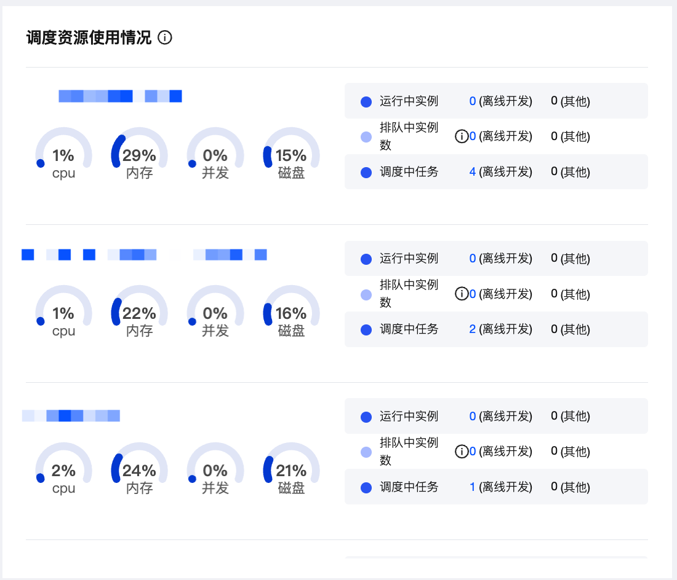The width and height of the screenshot is (677, 580).
Task: Click the third resource group's blurred name
Action: (71, 416)
